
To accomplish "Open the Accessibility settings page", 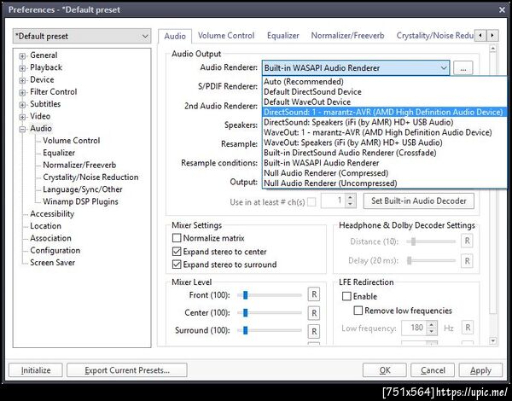I will point(52,213).
